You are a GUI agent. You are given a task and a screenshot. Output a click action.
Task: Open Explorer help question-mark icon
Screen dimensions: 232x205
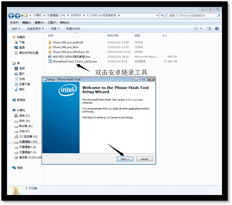click(217, 29)
